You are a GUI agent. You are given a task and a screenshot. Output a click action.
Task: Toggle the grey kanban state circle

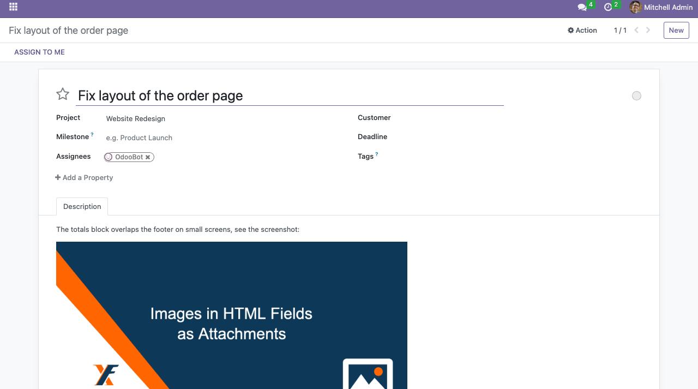(636, 96)
